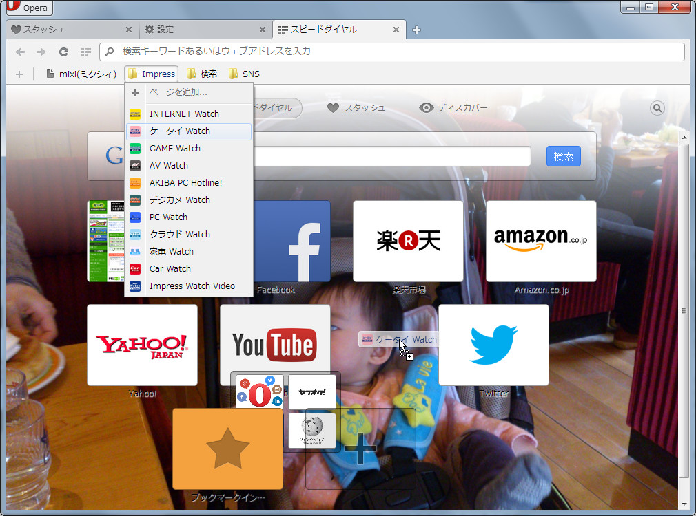Open the Amazon.co.jp speed dial tile
Viewport: 696px width, 516px height.
[541, 241]
